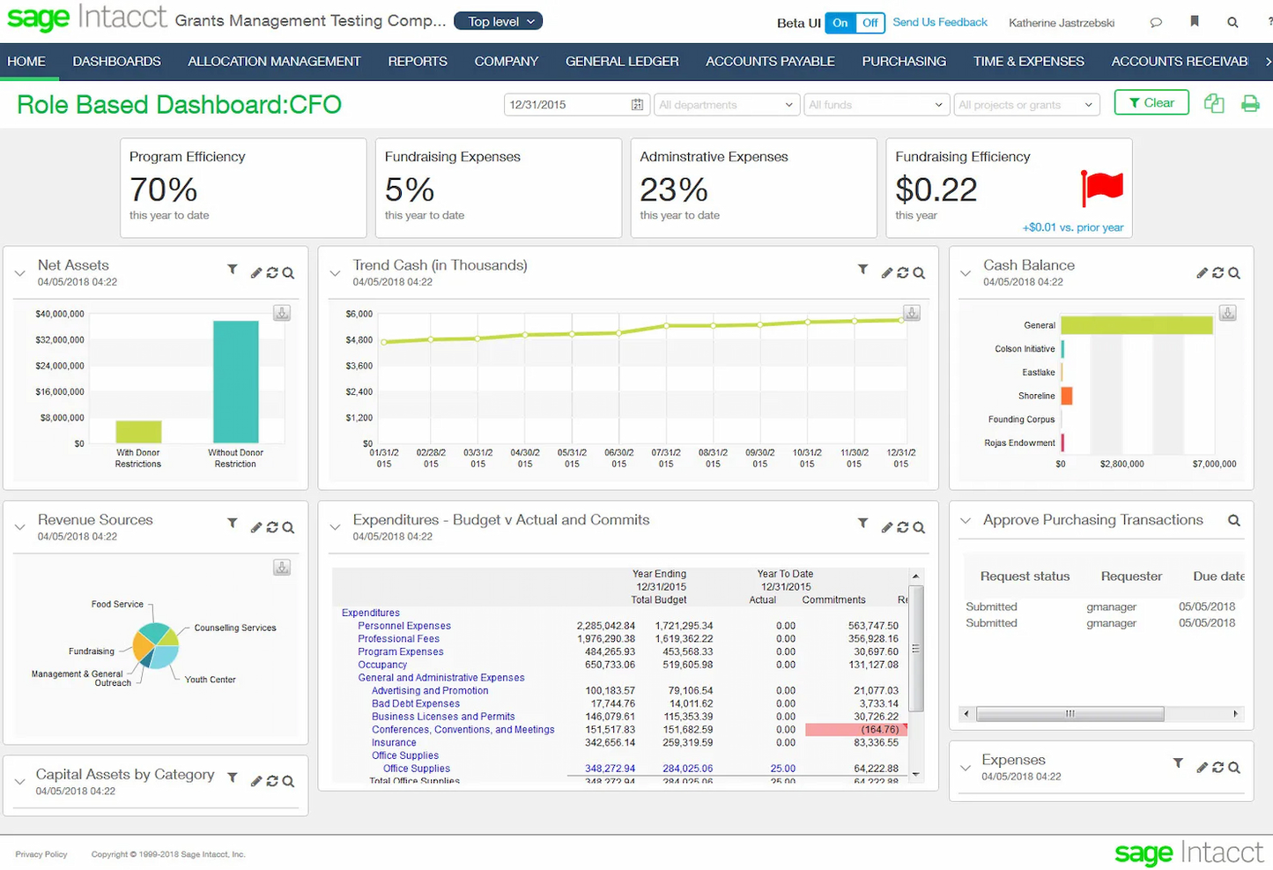Switch to the GENERAL LEDGER tab
Viewport: 1273px width, 870px height.
click(622, 62)
